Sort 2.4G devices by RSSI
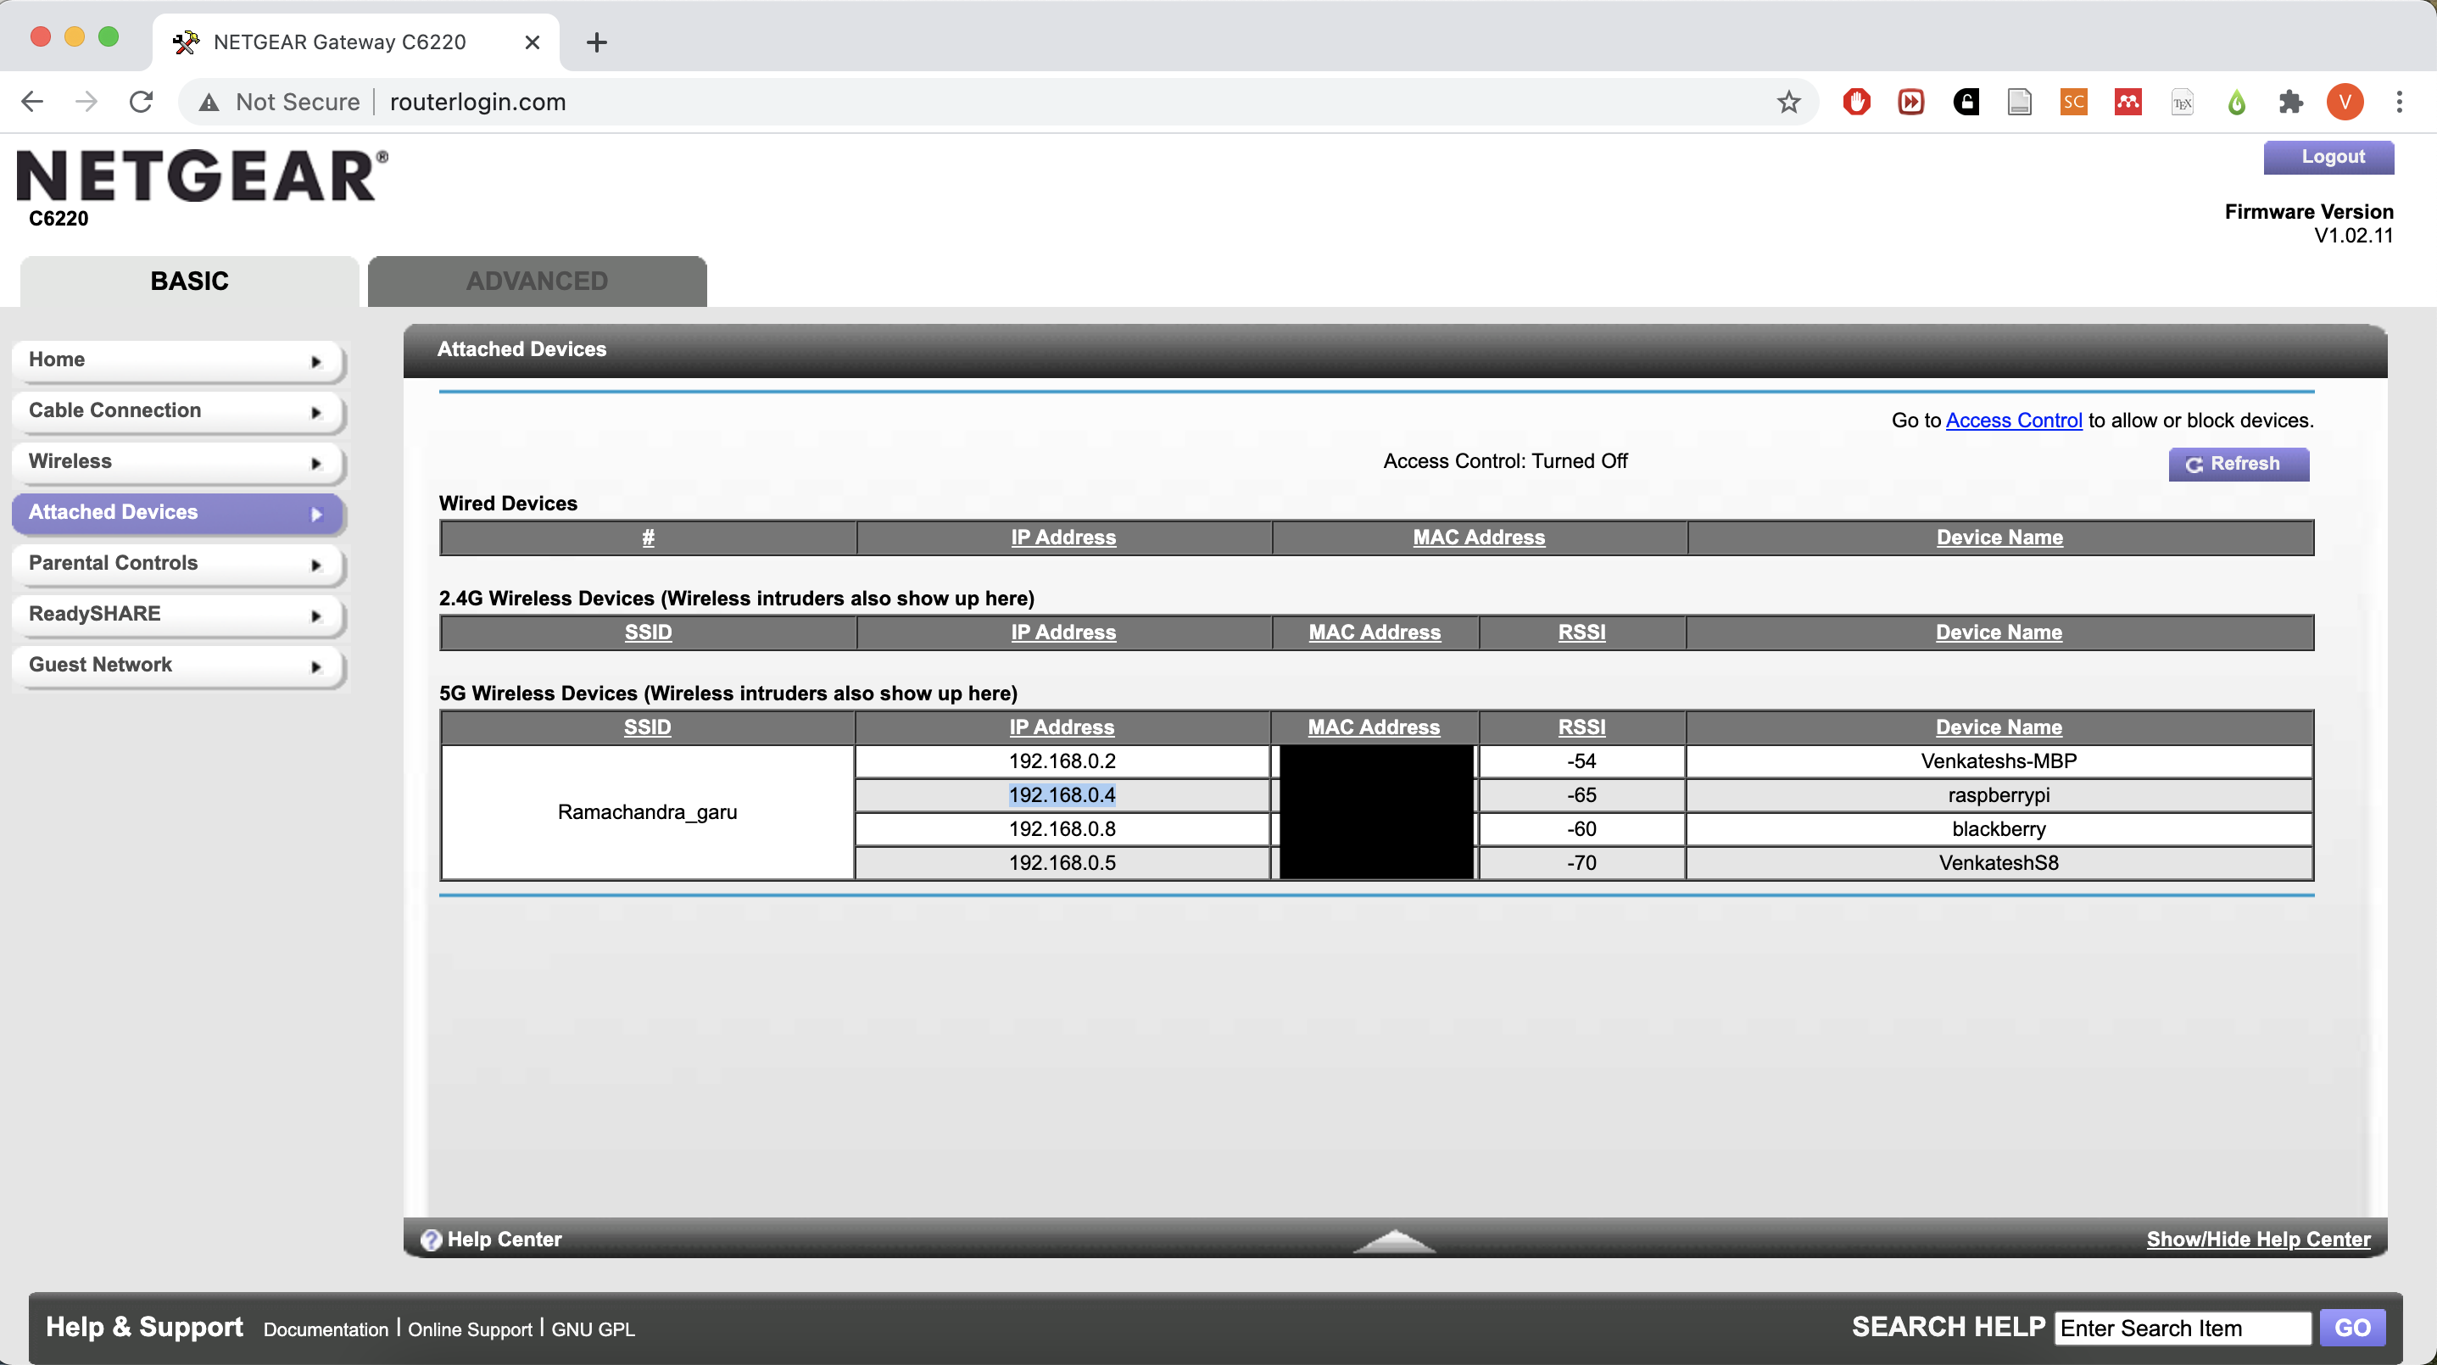This screenshot has height=1365, width=2437. point(1581,632)
